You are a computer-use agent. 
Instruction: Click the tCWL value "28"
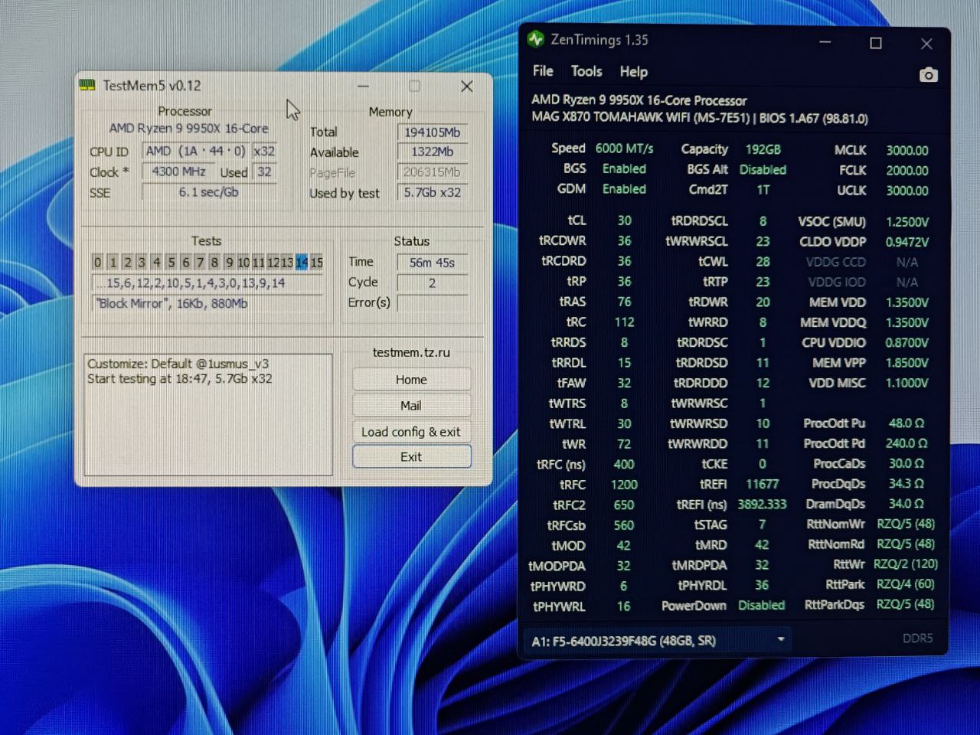click(763, 262)
